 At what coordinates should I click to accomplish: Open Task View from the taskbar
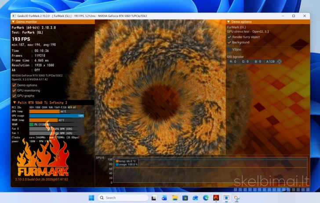click(x=154, y=198)
